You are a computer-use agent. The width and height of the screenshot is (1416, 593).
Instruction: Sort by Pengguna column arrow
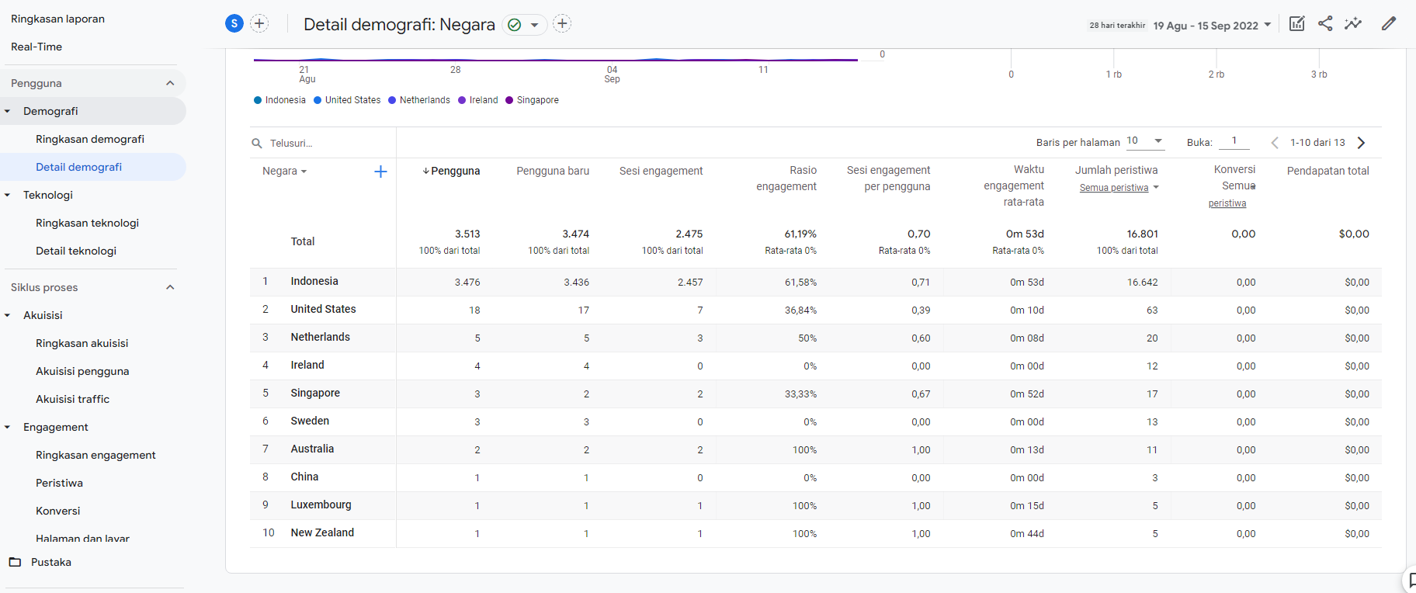pyautogui.click(x=426, y=171)
